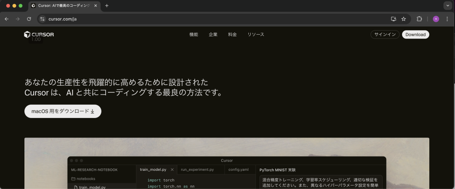
Task: Click the Cursor logo in site header
Action: pyautogui.click(x=39, y=35)
